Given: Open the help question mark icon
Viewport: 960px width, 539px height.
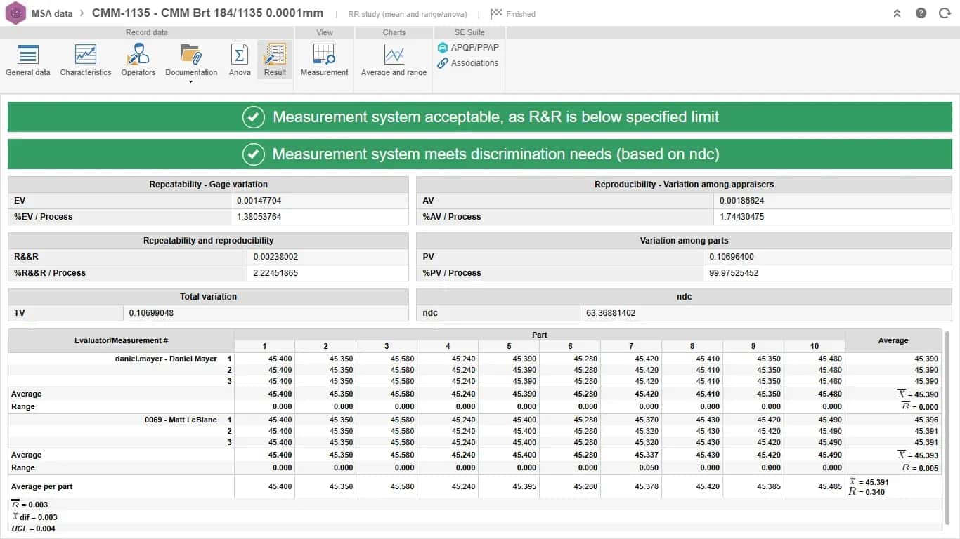Looking at the screenshot, I should tap(921, 13).
